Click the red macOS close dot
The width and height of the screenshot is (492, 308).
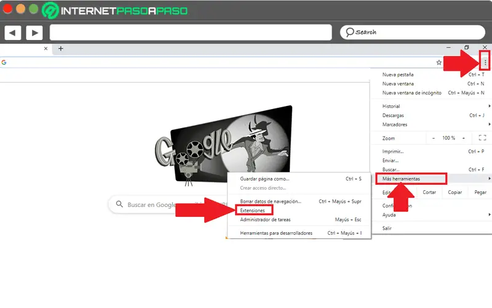(7, 9)
